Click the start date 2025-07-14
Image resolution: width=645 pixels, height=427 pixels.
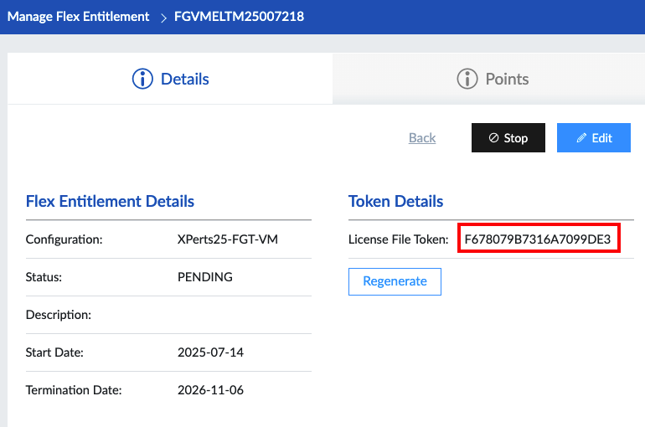point(210,352)
